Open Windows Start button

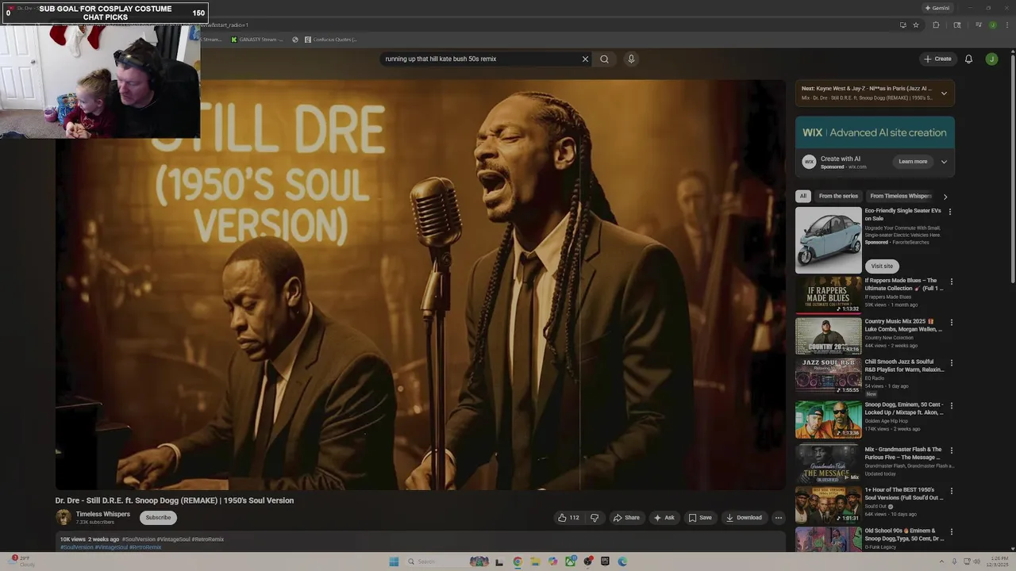[x=394, y=561]
